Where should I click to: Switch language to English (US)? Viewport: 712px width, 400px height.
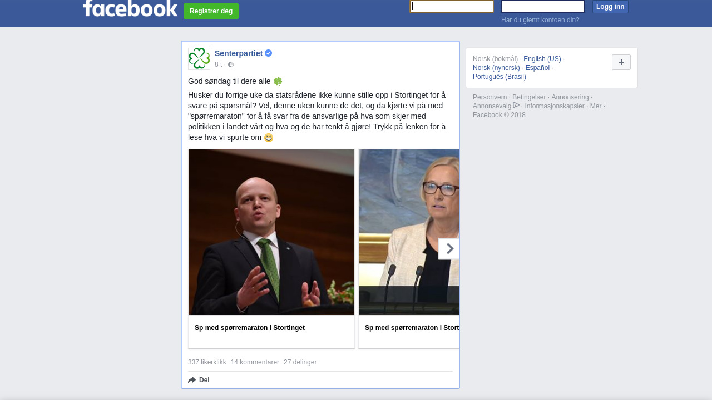542,59
